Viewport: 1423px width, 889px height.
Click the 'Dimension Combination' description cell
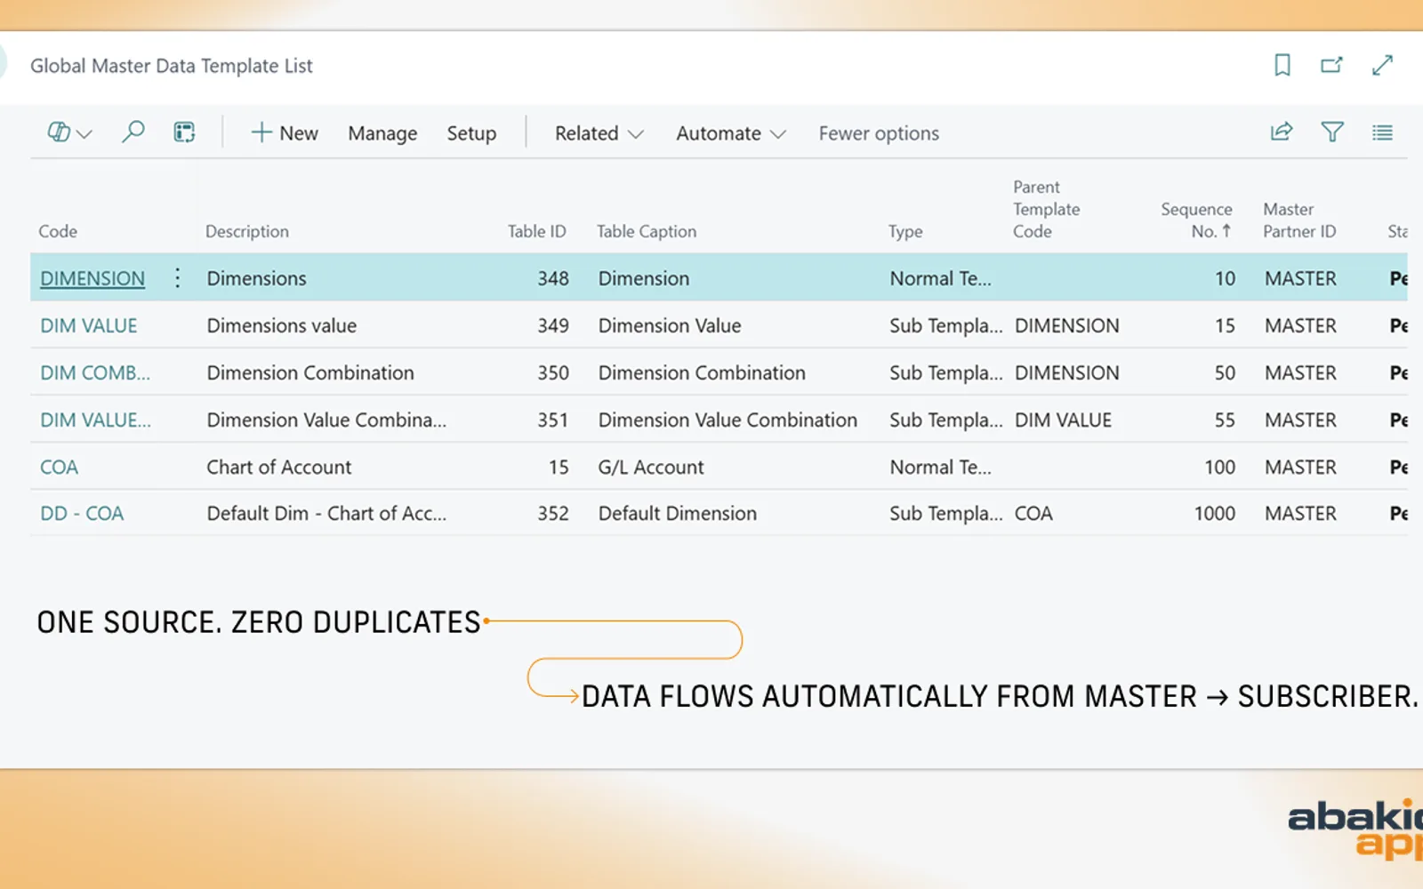[x=310, y=372]
